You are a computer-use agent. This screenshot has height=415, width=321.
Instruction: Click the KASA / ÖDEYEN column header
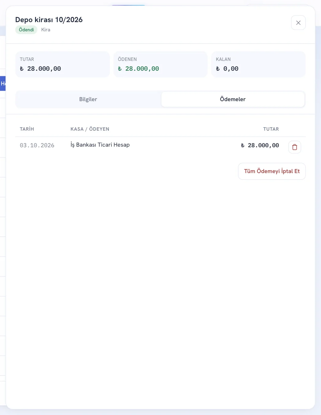point(90,129)
